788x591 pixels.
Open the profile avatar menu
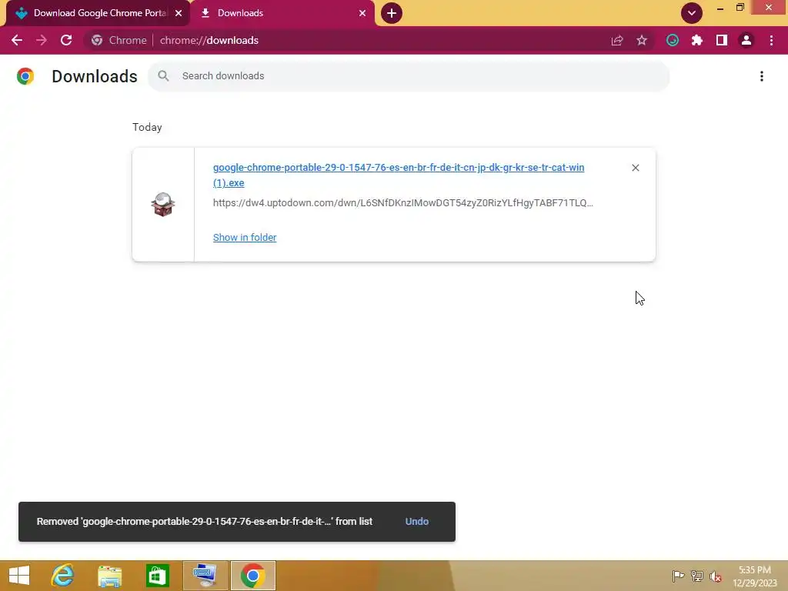pyautogui.click(x=746, y=40)
